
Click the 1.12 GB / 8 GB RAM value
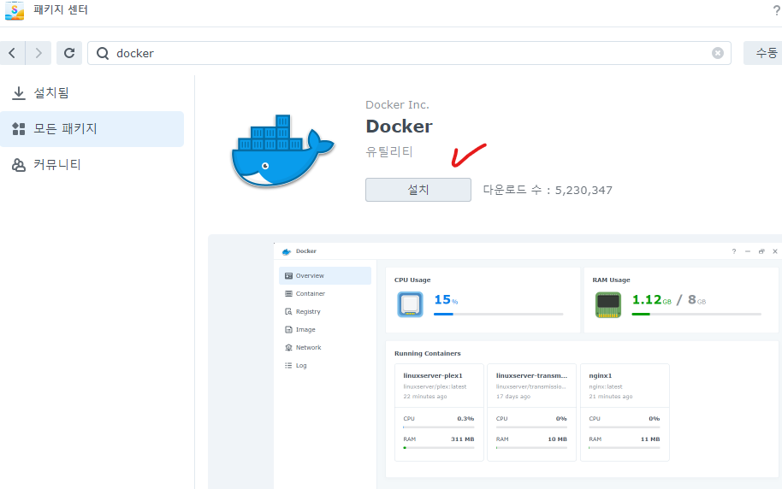pos(669,299)
